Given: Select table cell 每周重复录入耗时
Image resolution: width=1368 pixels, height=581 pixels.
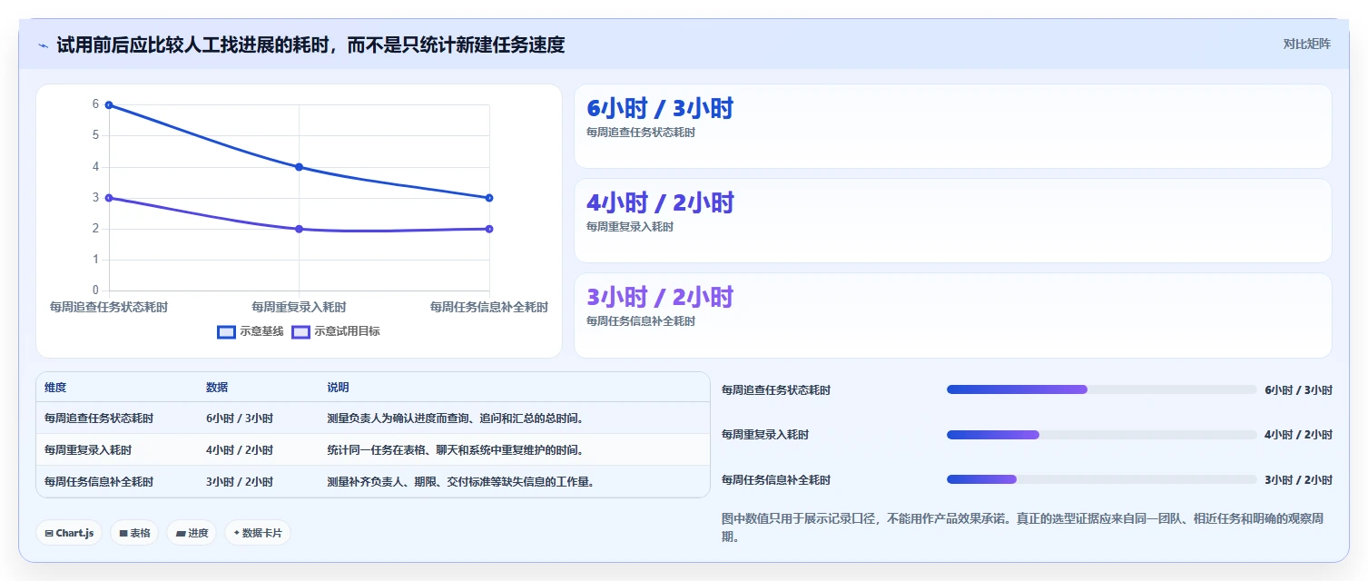Looking at the screenshot, I should [88, 450].
